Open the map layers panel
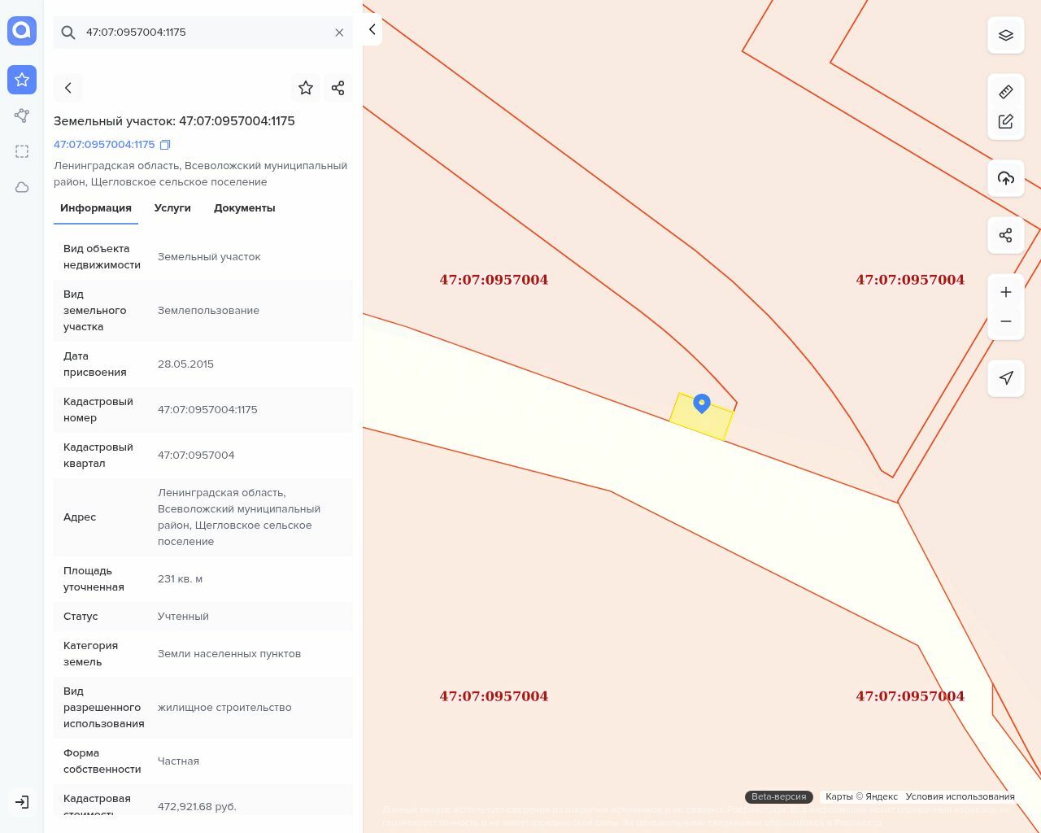The height and width of the screenshot is (833, 1041). (1005, 36)
